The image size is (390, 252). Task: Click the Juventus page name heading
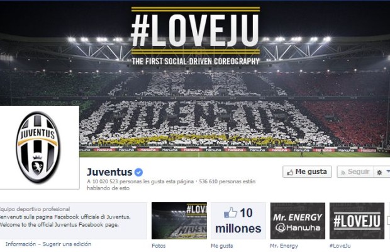[109, 172]
